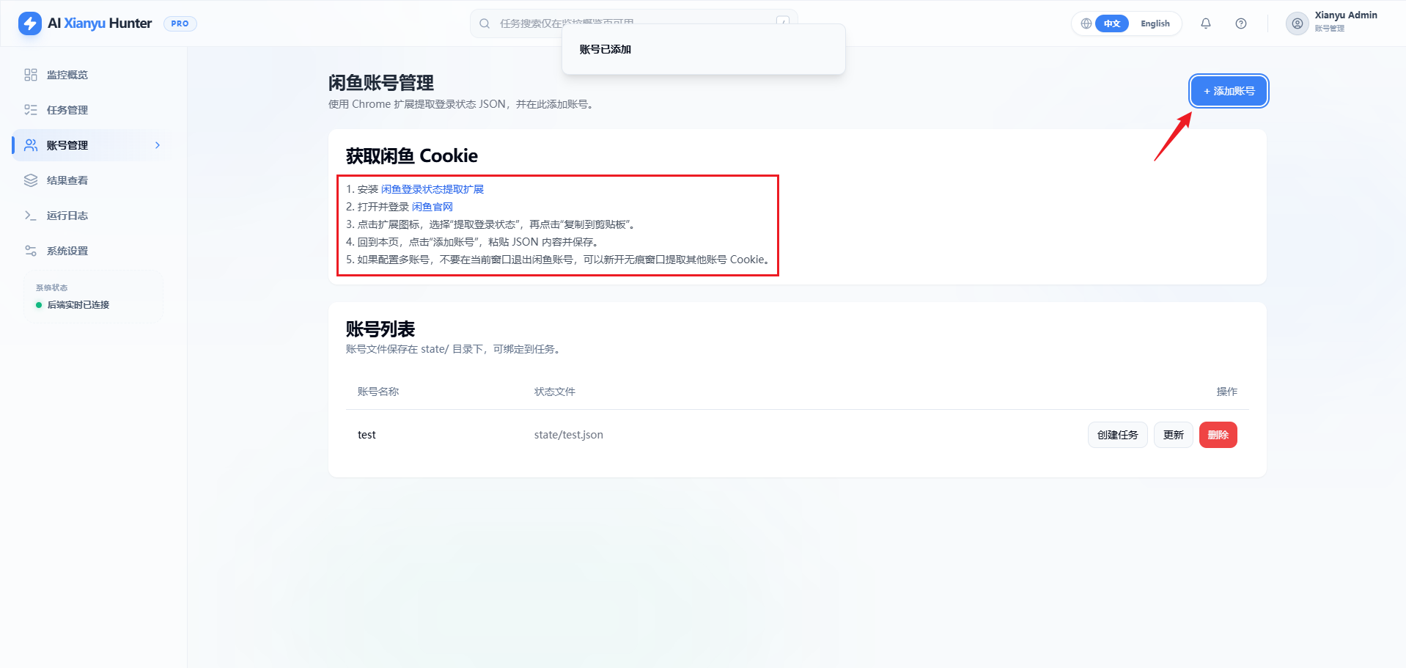Image resolution: width=1406 pixels, height=668 pixels.
Task: Click the 操作 column header
Action: point(1227,392)
